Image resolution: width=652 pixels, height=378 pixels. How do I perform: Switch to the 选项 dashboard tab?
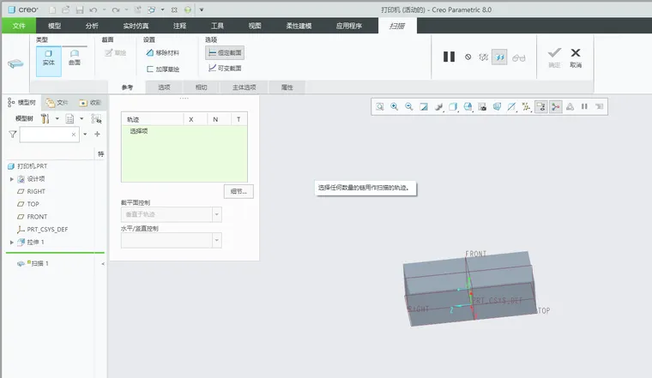[x=164, y=87]
